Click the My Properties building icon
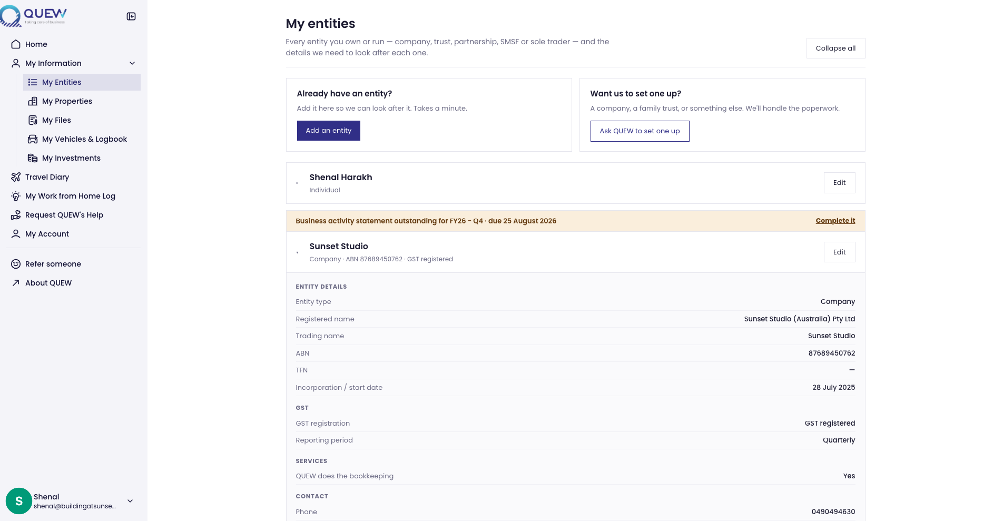 point(33,101)
